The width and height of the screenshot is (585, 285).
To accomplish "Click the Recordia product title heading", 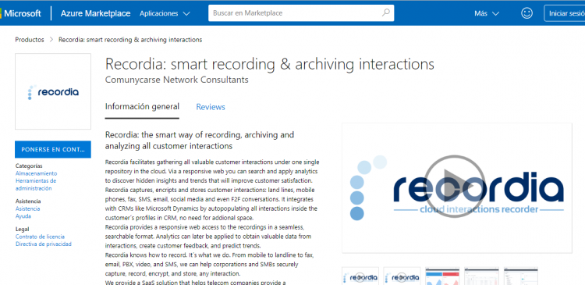I will (270, 64).
